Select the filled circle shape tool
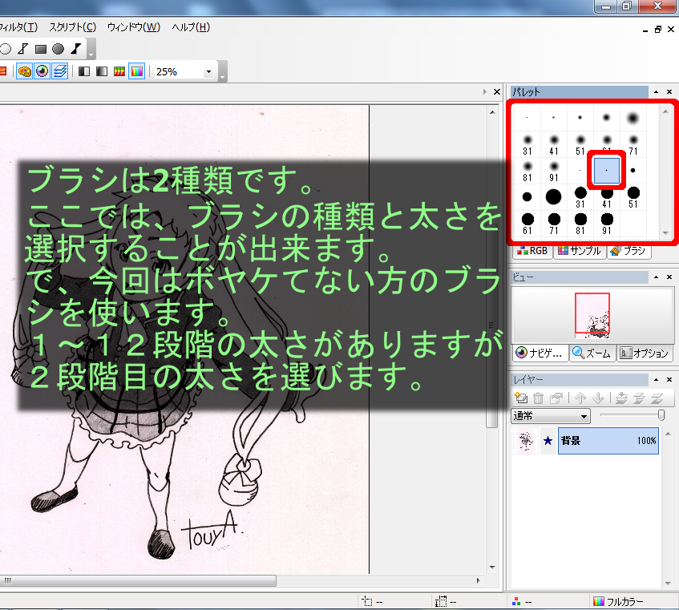 (x=58, y=49)
